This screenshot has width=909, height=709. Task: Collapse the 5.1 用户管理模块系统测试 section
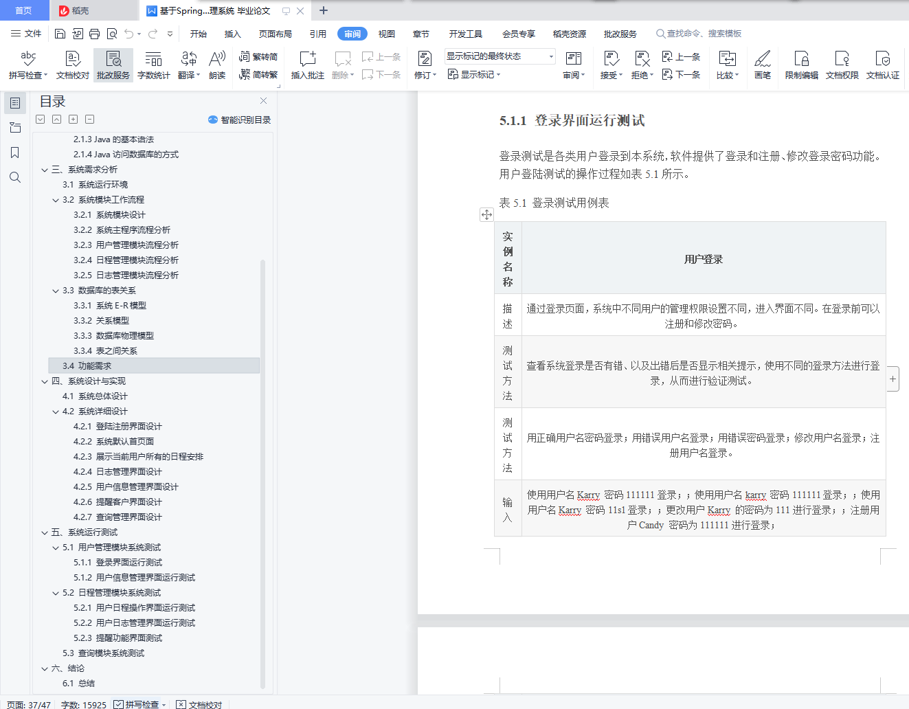pos(56,548)
